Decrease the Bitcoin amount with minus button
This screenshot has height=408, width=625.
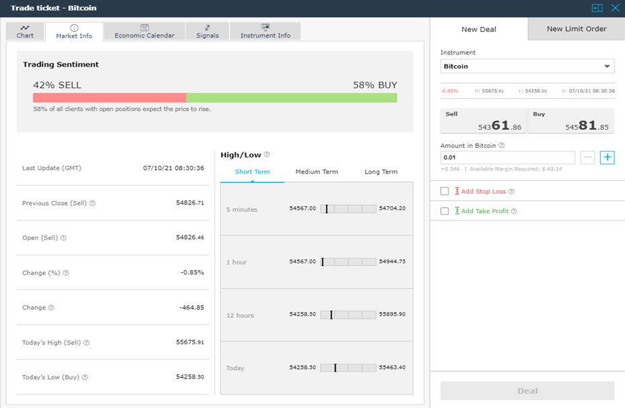(x=587, y=157)
